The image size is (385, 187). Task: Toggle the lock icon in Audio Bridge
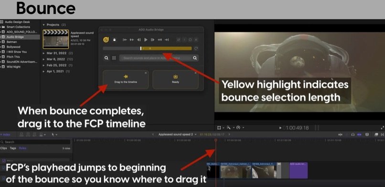(x=114, y=39)
